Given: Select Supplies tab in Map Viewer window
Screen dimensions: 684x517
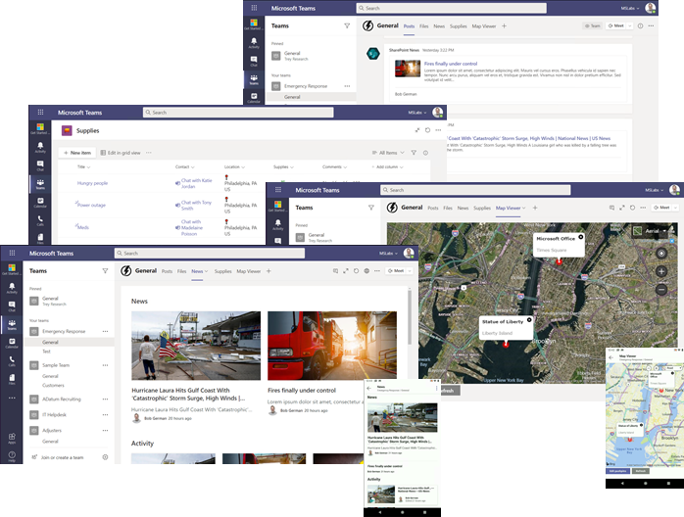Looking at the screenshot, I should 482,208.
